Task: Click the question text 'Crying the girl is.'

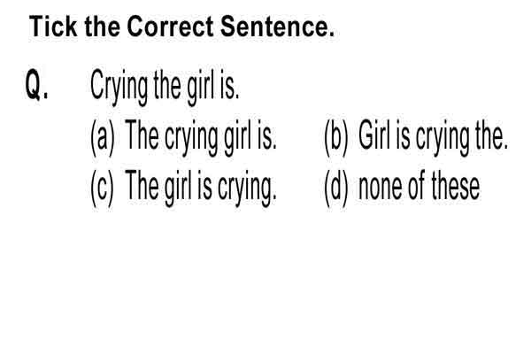Action: [165, 87]
